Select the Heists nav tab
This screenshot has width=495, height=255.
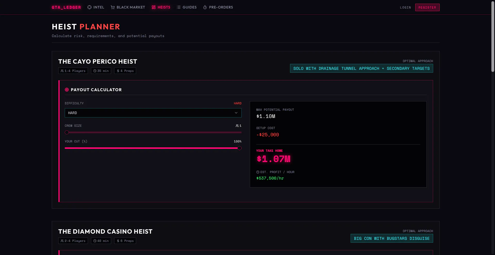click(161, 7)
